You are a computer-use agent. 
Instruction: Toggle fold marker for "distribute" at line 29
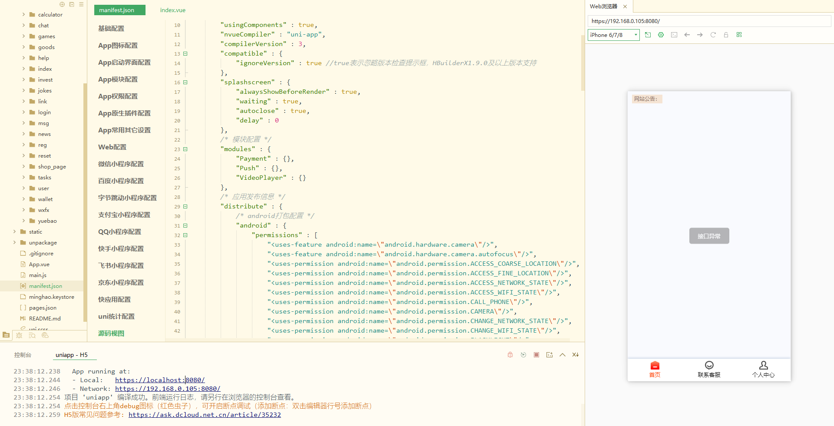point(185,206)
